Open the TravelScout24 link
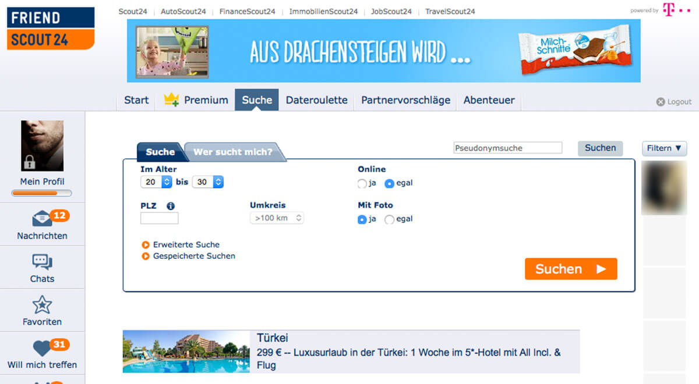Screen dimensions: 699x384 pos(450,12)
